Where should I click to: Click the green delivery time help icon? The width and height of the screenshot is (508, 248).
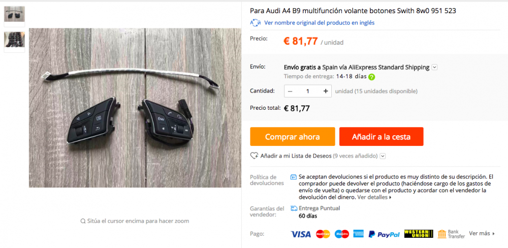pos(372,77)
